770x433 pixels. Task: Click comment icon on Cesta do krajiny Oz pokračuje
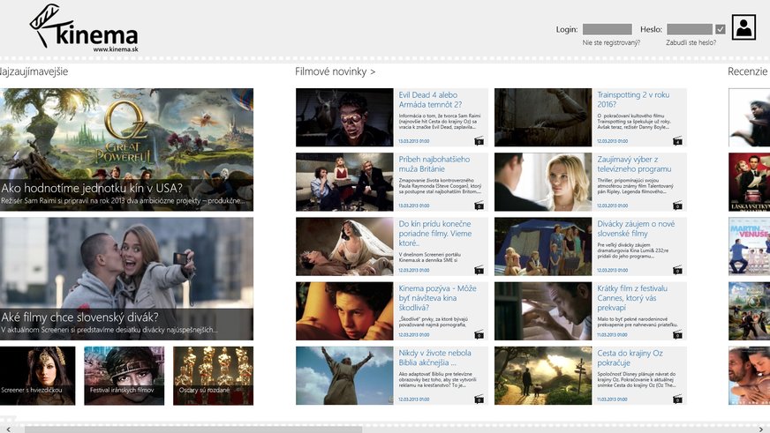coord(678,399)
